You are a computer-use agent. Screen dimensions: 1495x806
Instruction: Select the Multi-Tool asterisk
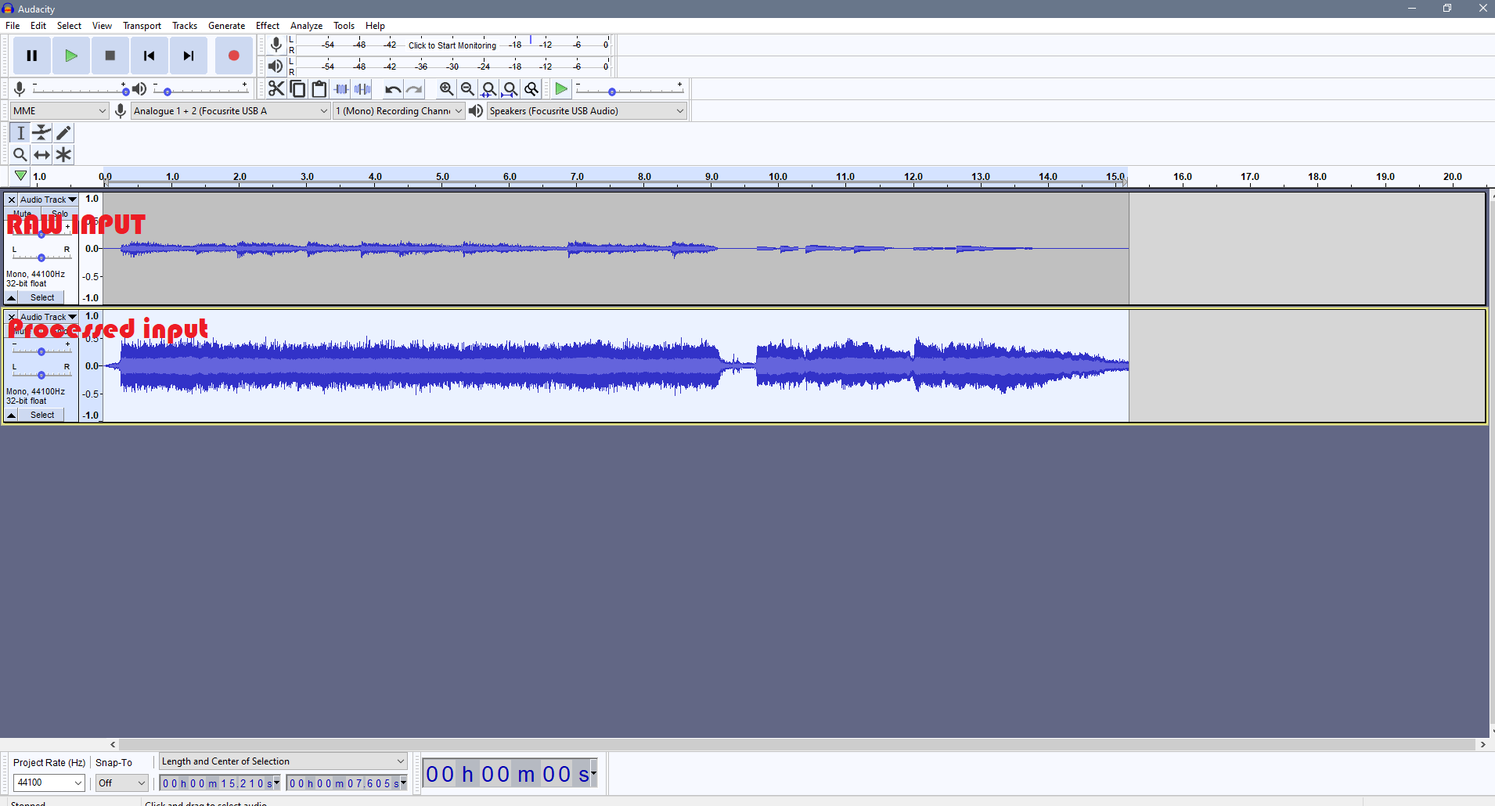click(x=63, y=155)
